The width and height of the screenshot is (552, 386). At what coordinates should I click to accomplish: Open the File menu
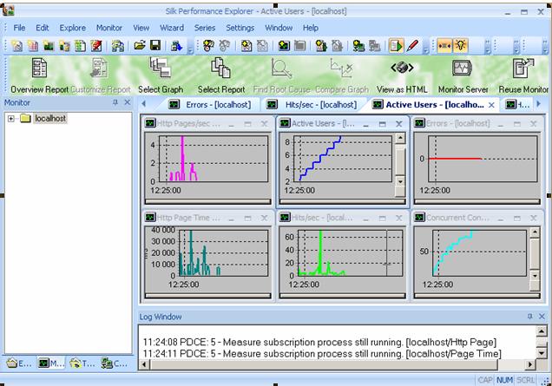(19, 28)
